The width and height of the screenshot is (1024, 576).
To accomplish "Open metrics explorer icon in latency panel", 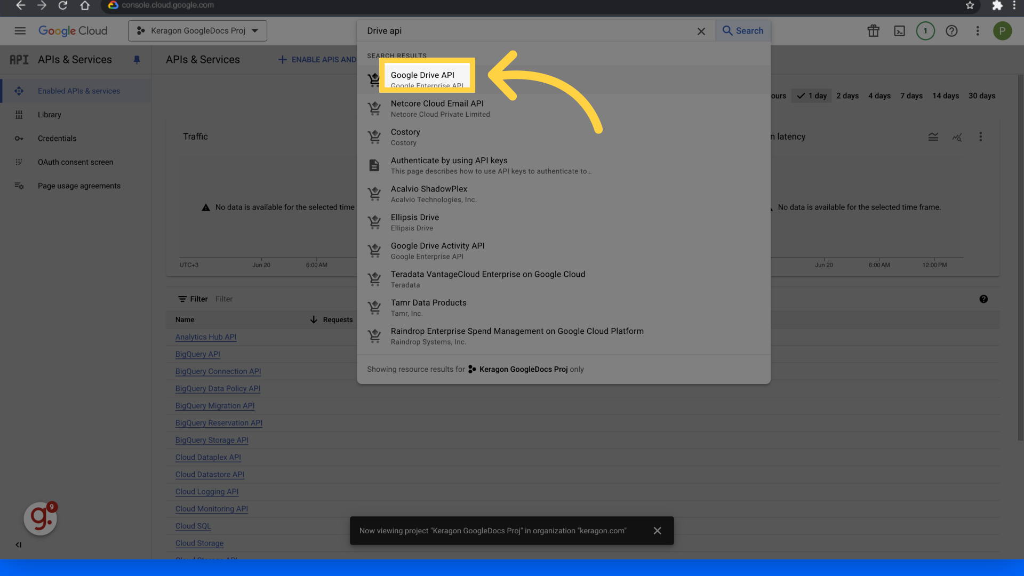I will tap(957, 137).
